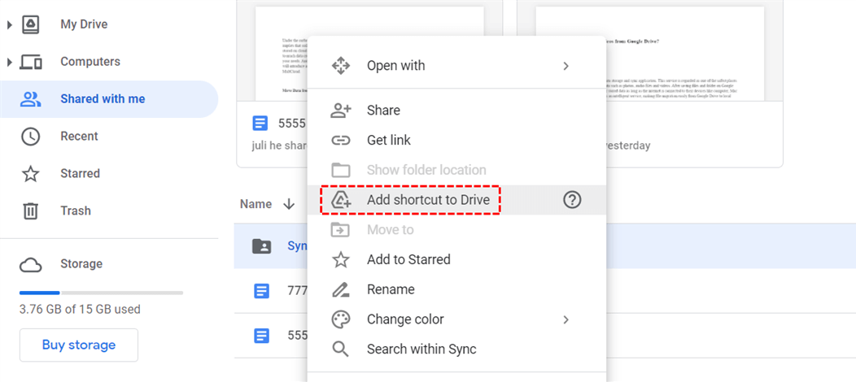Choose Add to Starred menu entry
This screenshot has height=382, width=856.
[408, 259]
